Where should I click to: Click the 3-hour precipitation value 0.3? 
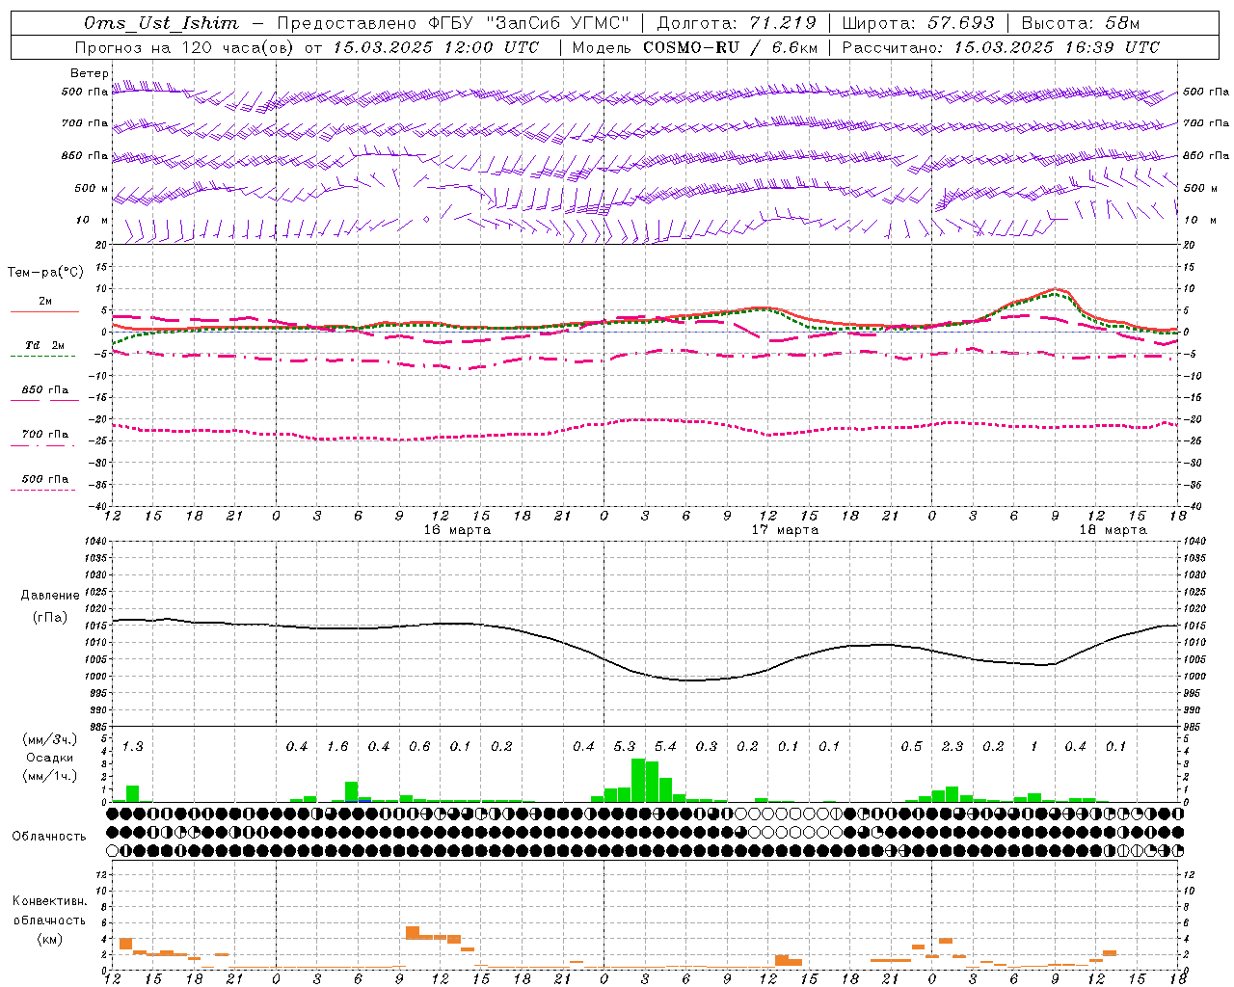point(707,747)
